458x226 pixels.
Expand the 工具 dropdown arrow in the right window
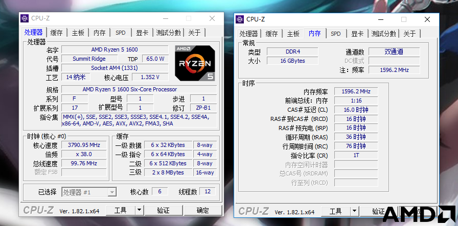(355, 211)
